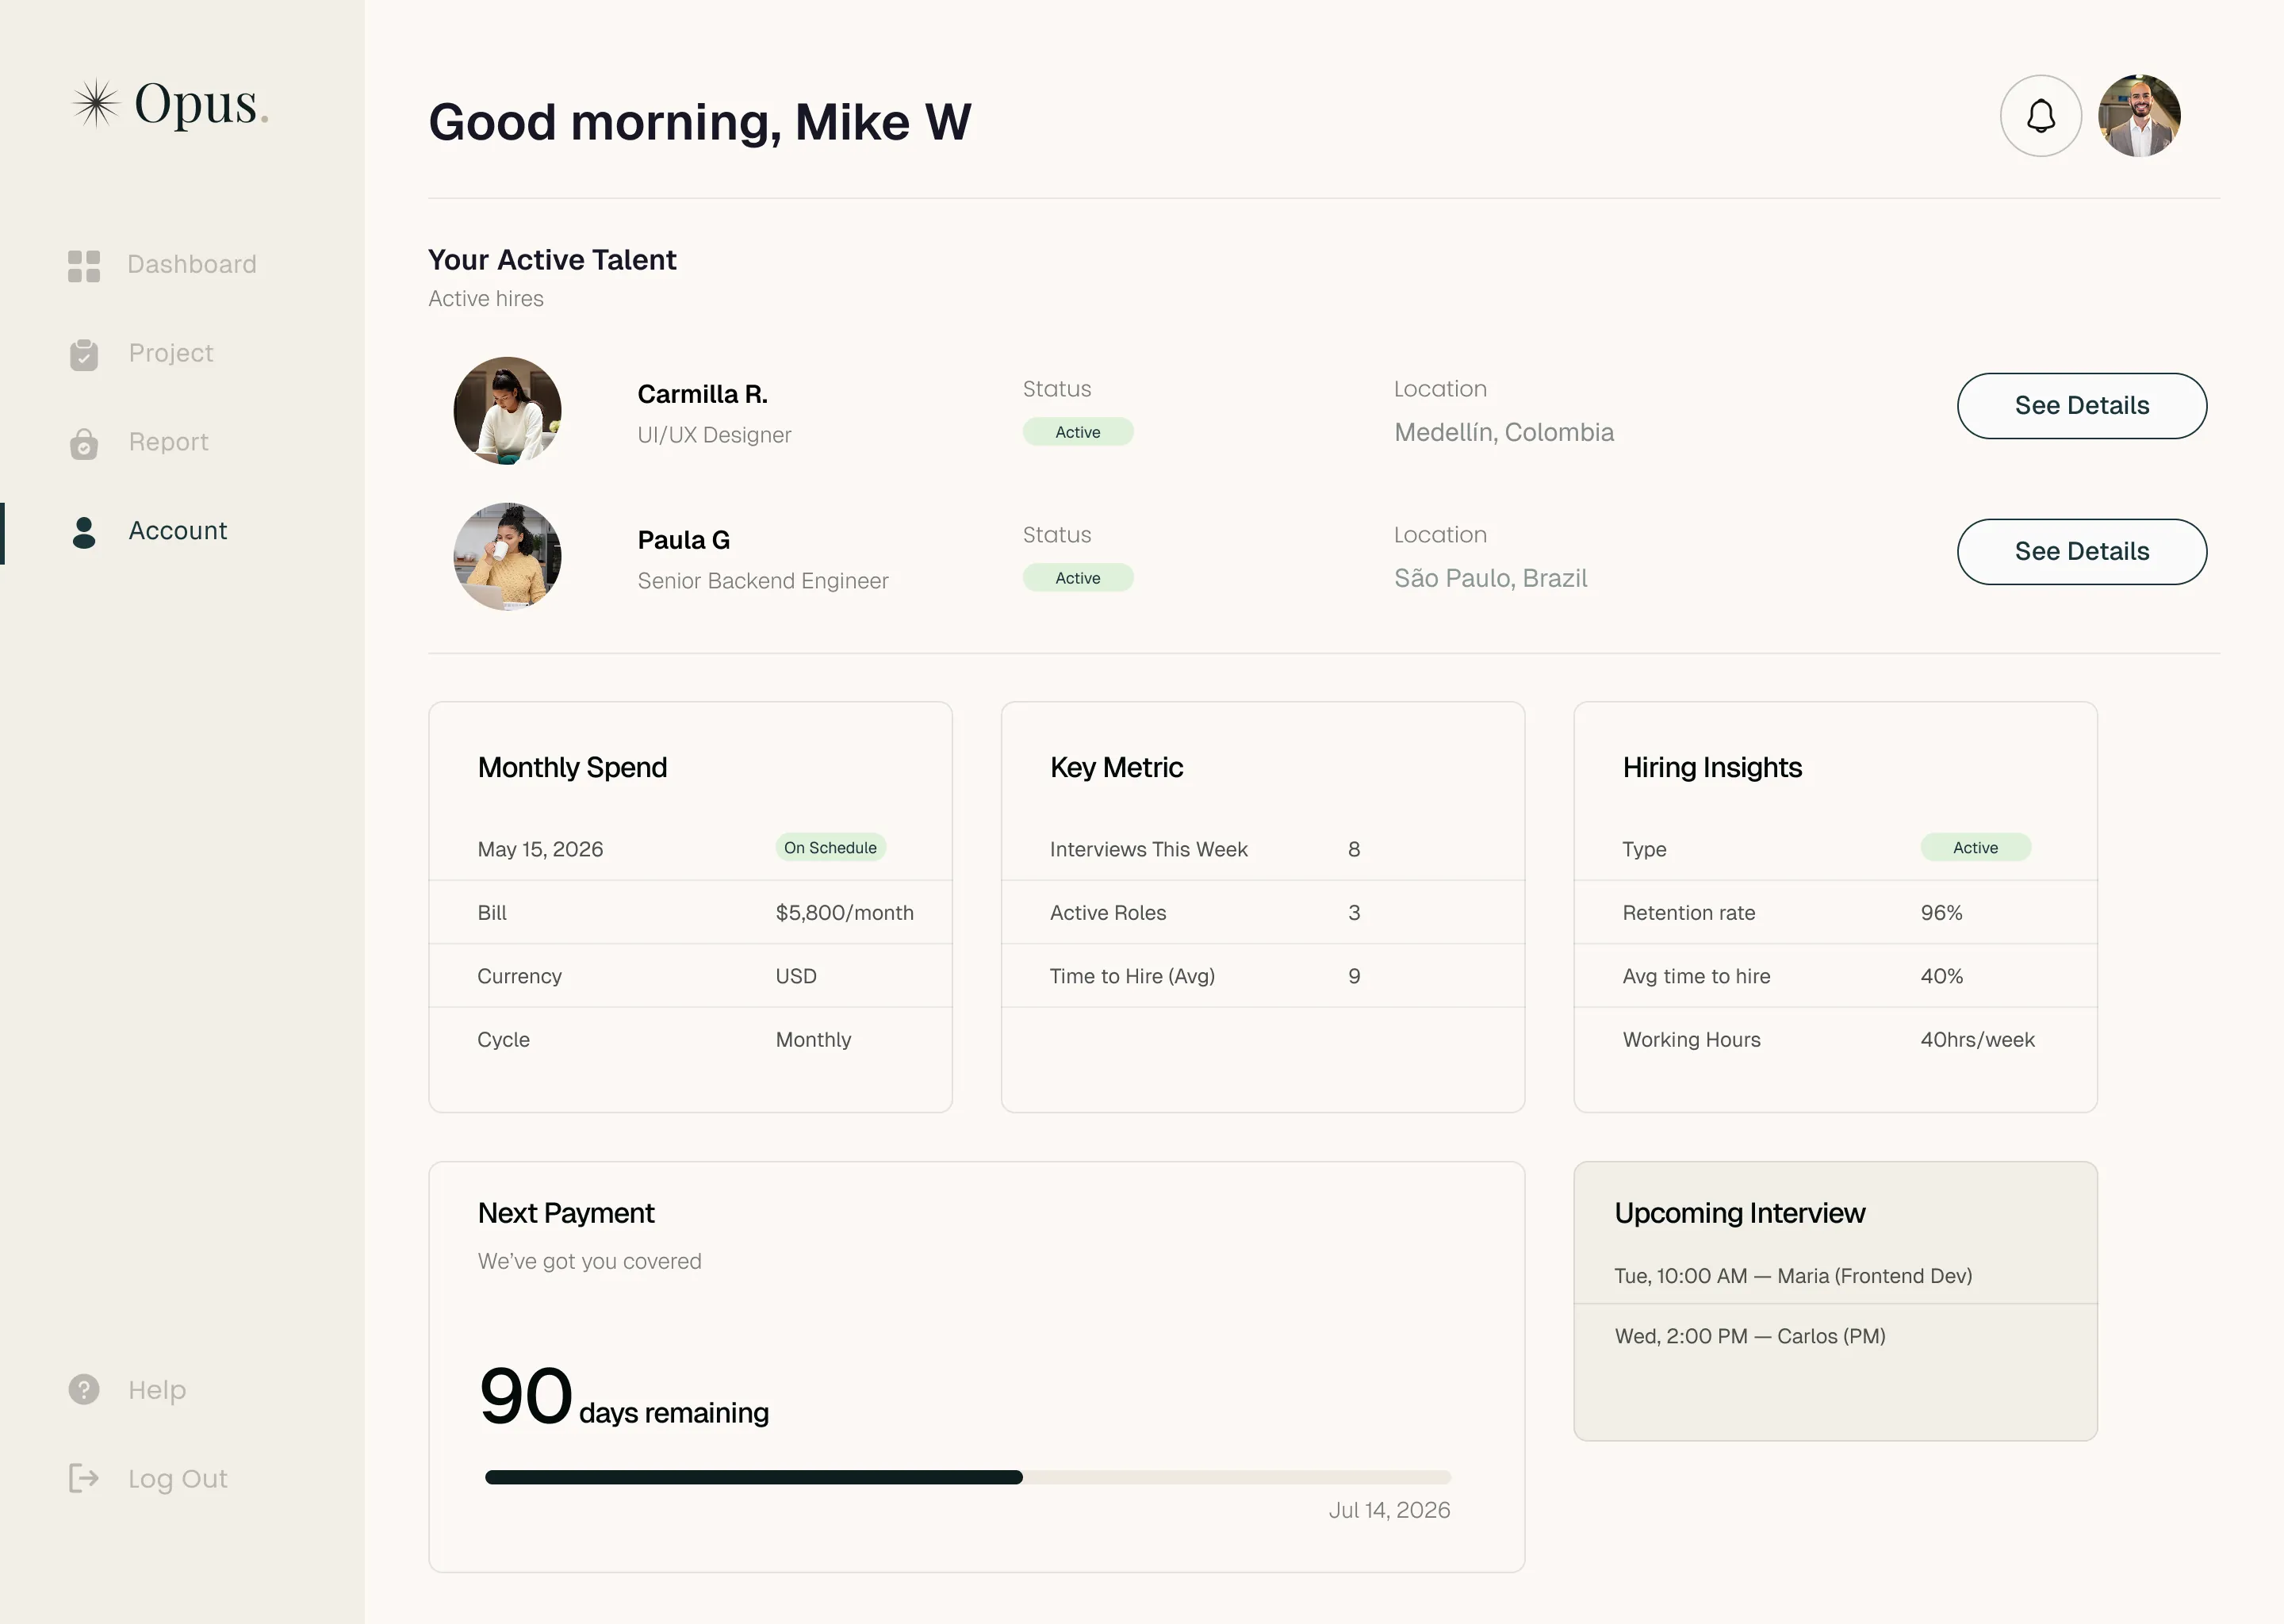Open the Tue 10:00 AM Maria interview
The height and width of the screenshot is (1624, 2284).
(1793, 1276)
